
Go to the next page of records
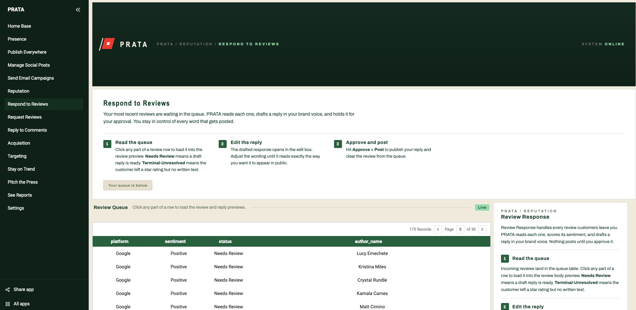point(482,229)
